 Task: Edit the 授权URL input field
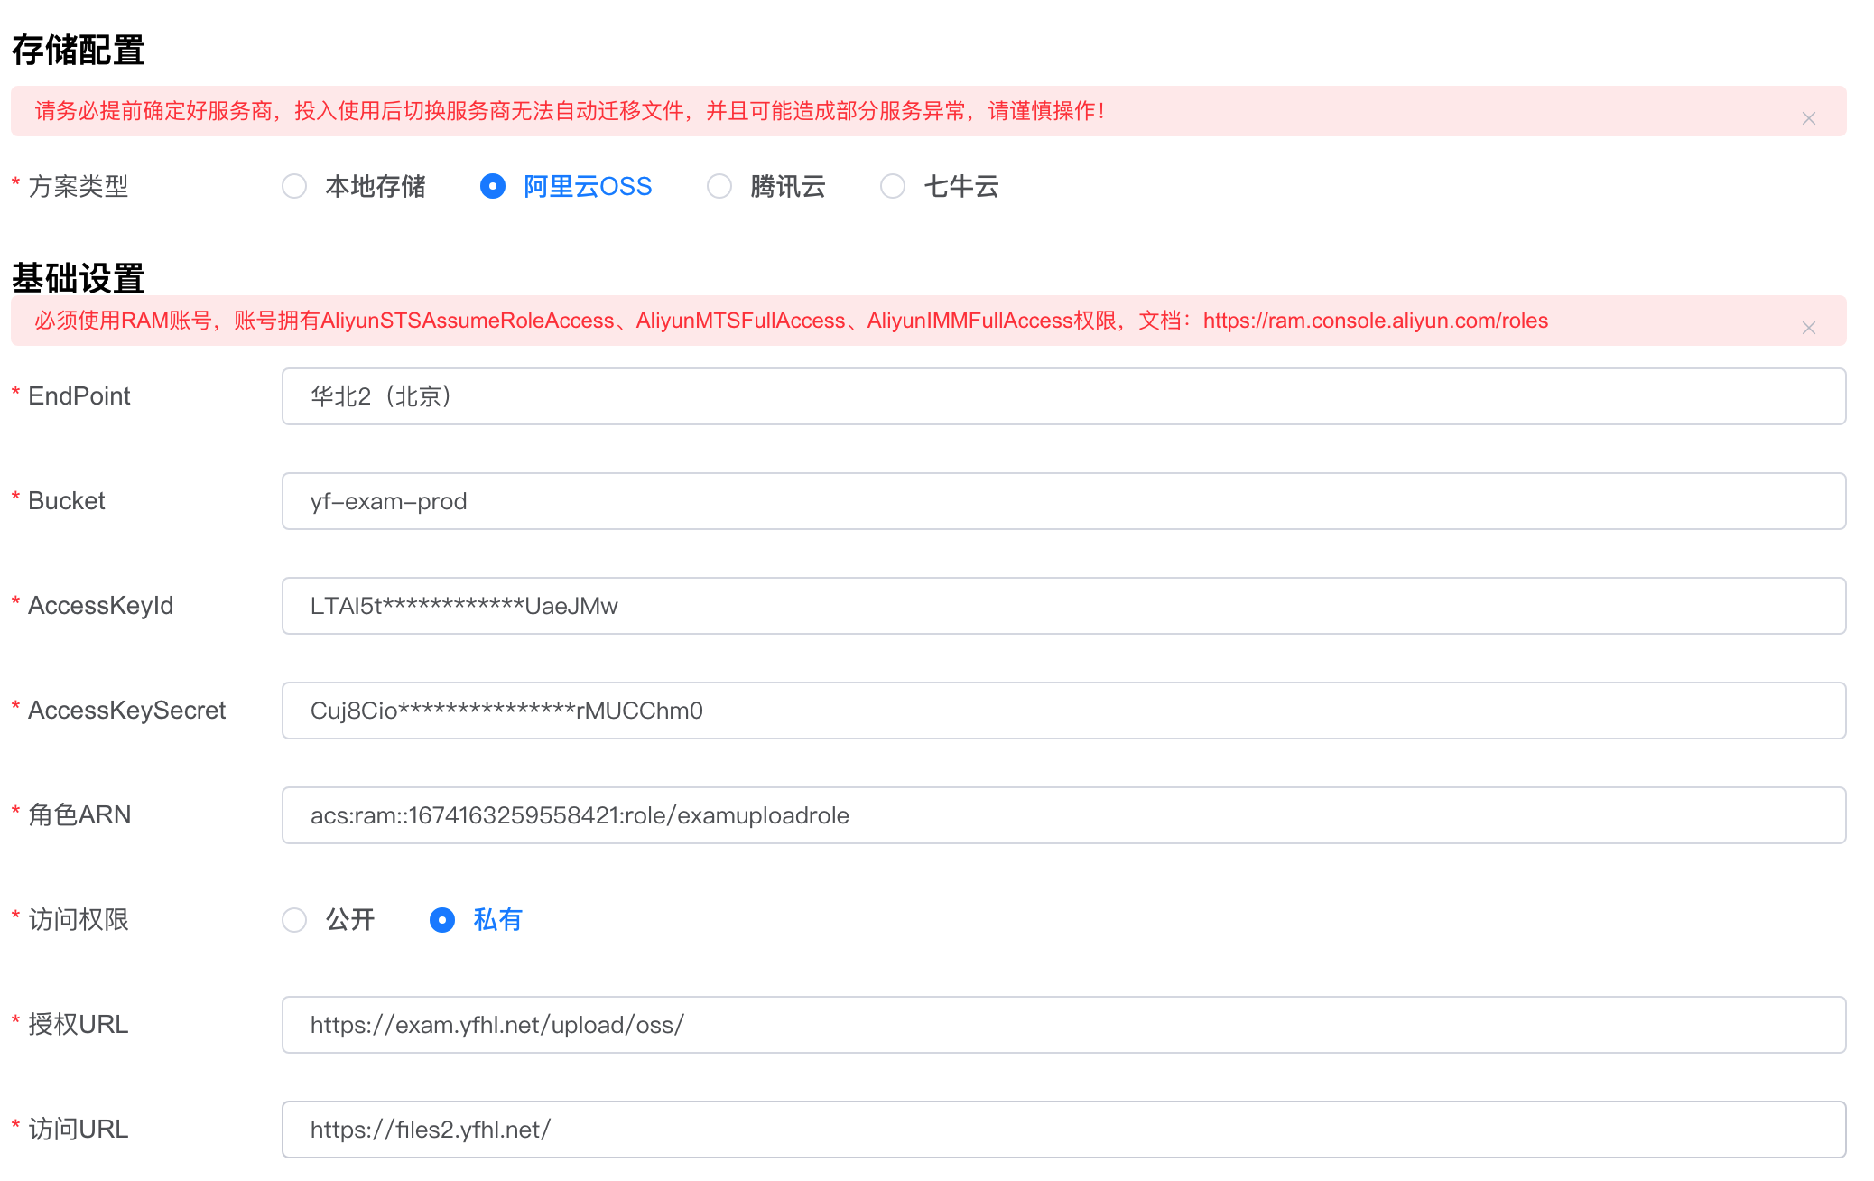[x=1063, y=1025]
